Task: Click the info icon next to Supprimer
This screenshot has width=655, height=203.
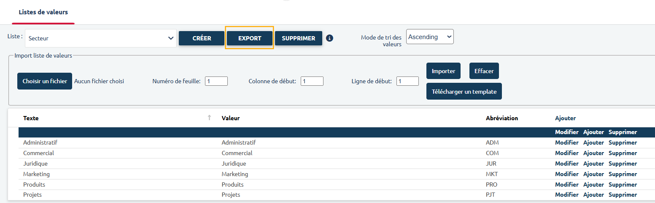Action: click(330, 38)
